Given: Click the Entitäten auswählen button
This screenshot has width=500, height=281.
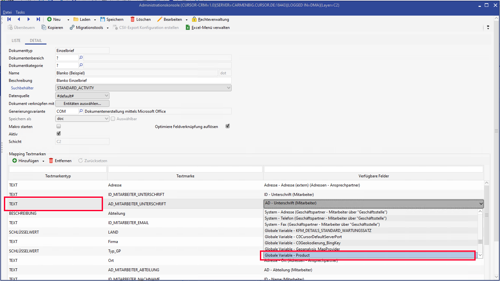Looking at the screenshot, I should click(x=82, y=104).
